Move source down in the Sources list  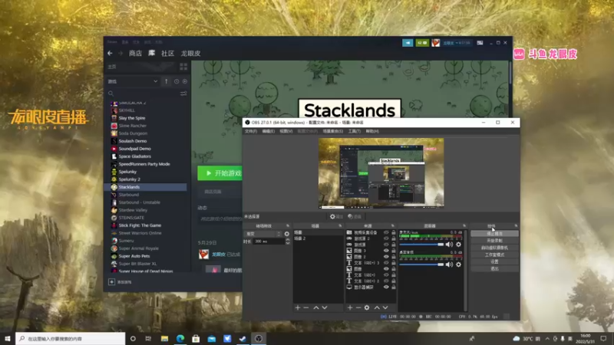(x=385, y=308)
